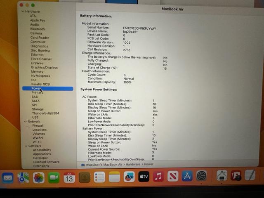Viewport: 264px width, 198px height.
Task: Launch Maps app in the Dock
Action: tap(23, 178)
